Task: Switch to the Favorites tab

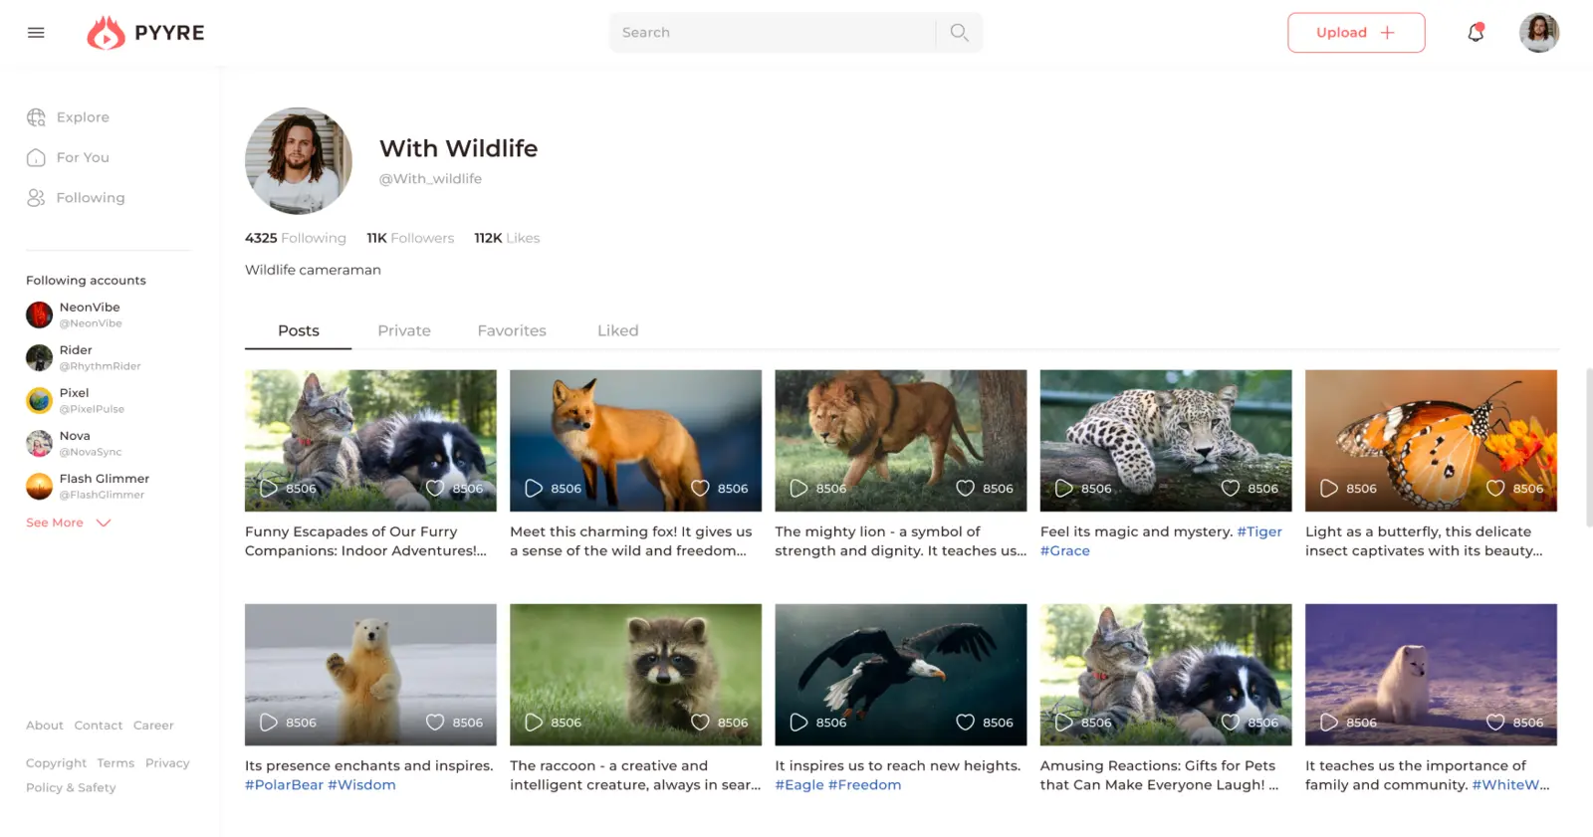Action: [512, 330]
